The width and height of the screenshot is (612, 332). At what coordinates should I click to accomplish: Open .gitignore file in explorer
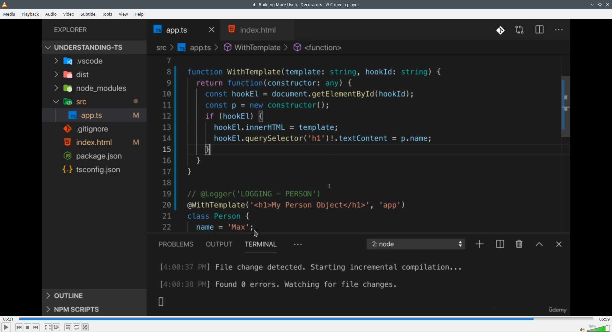tap(94, 129)
